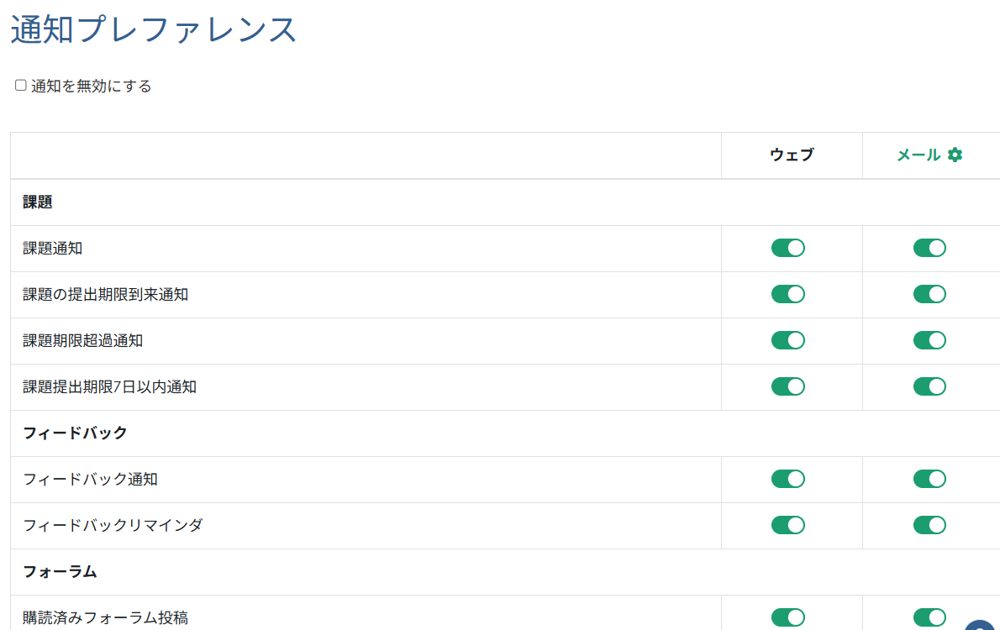The image size is (1000, 630).
Task: Disable メール for フィードバックリマインダ
Action: (x=929, y=525)
